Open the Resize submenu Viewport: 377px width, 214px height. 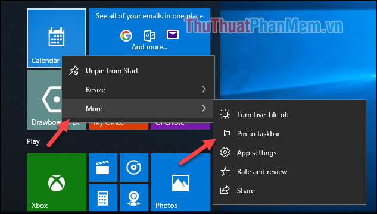pyautogui.click(x=138, y=90)
